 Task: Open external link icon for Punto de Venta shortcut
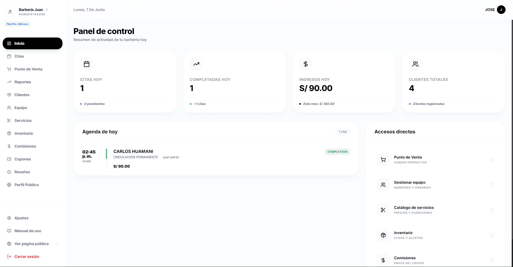click(492, 160)
